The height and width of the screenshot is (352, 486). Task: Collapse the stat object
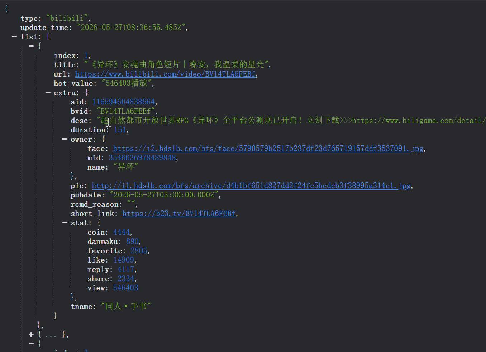pos(65,223)
